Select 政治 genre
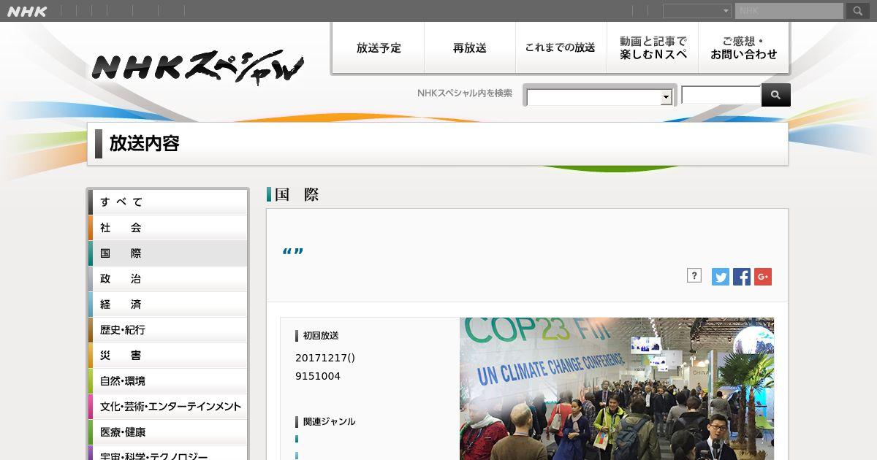The height and width of the screenshot is (460, 877). point(168,279)
